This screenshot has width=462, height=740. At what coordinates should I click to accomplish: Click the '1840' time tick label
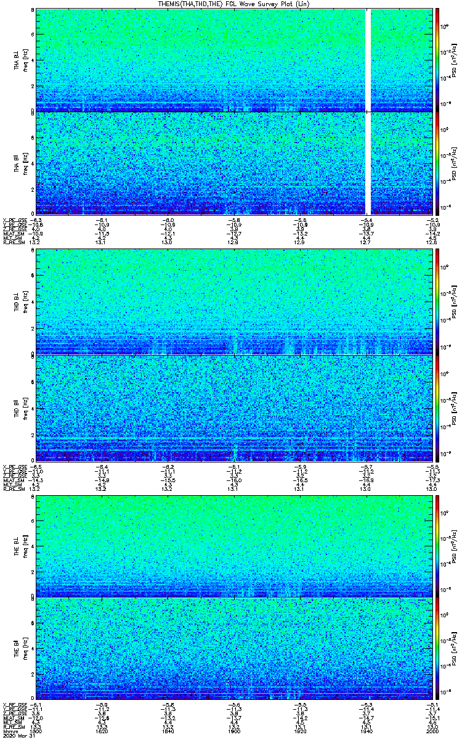coord(168,731)
